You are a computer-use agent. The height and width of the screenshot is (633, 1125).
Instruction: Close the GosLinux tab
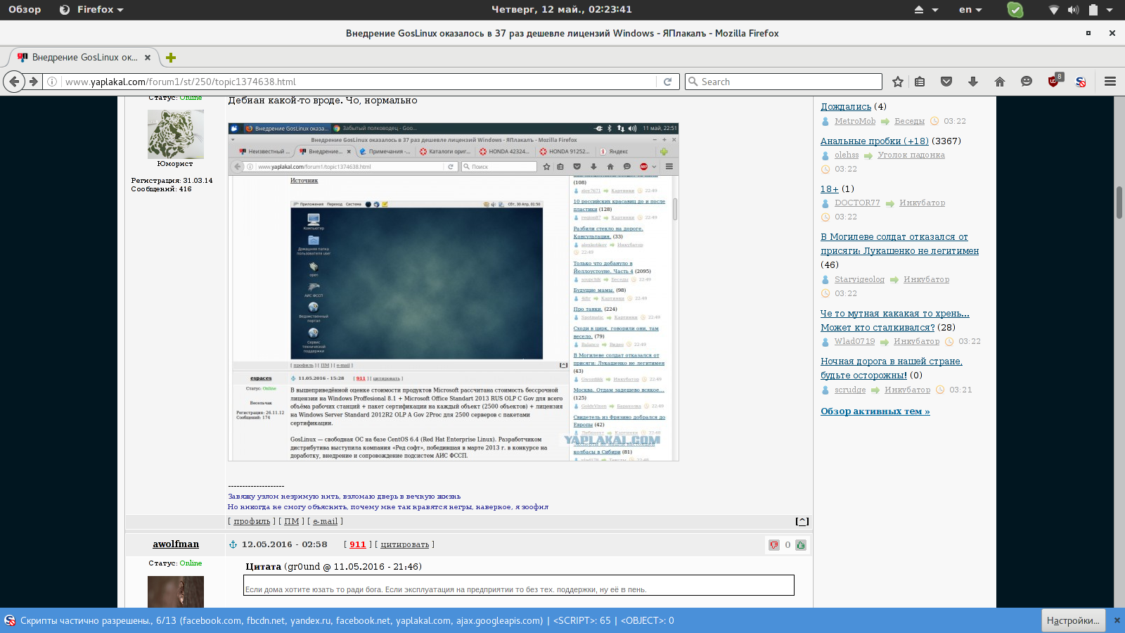pyautogui.click(x=148, y=58)
